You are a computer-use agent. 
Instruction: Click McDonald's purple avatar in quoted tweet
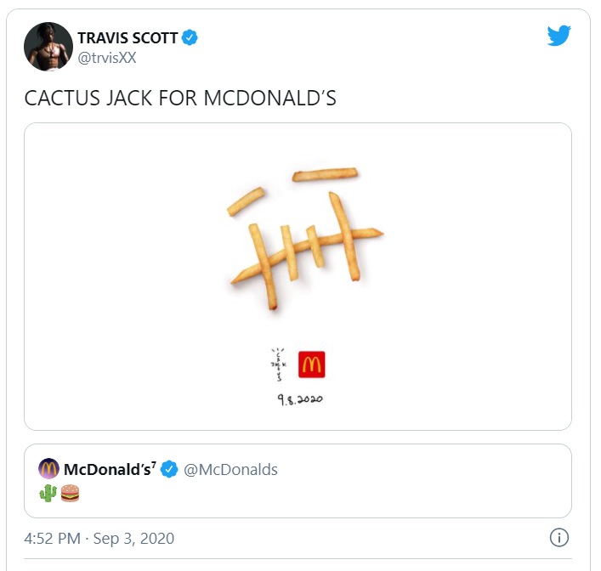[x=48, y=468]
